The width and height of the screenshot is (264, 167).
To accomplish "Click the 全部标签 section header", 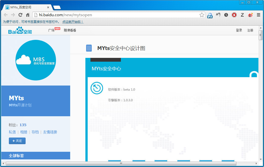I will tap(36, 156).
